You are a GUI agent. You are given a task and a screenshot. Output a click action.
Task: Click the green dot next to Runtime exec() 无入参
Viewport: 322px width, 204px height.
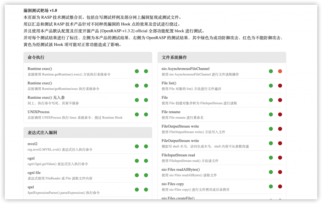[x=137, y=100]
